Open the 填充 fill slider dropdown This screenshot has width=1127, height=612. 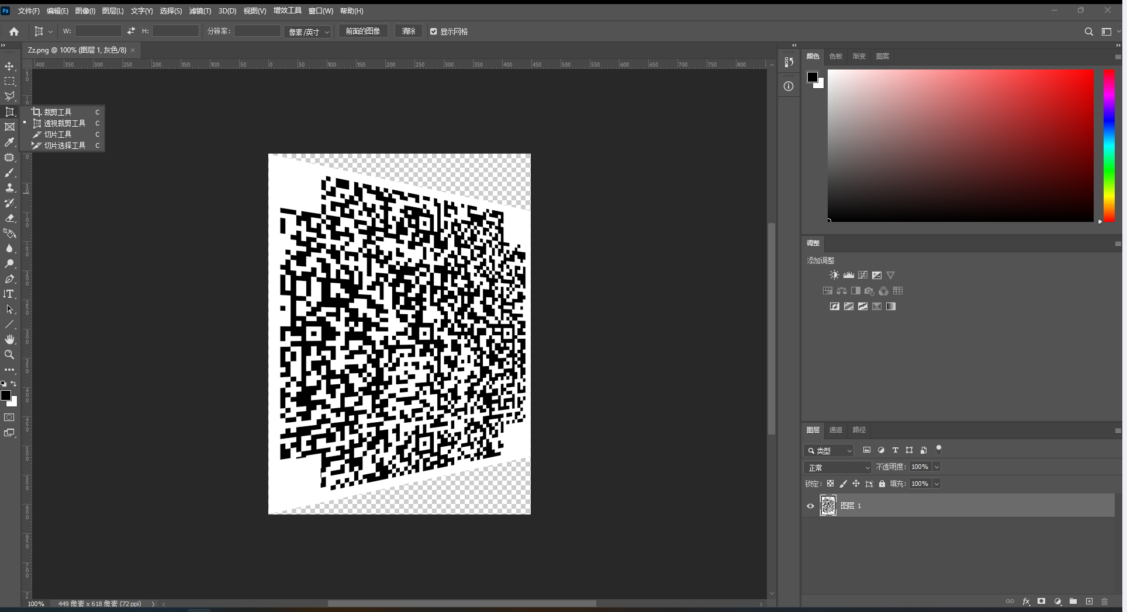tap(936, 484)
